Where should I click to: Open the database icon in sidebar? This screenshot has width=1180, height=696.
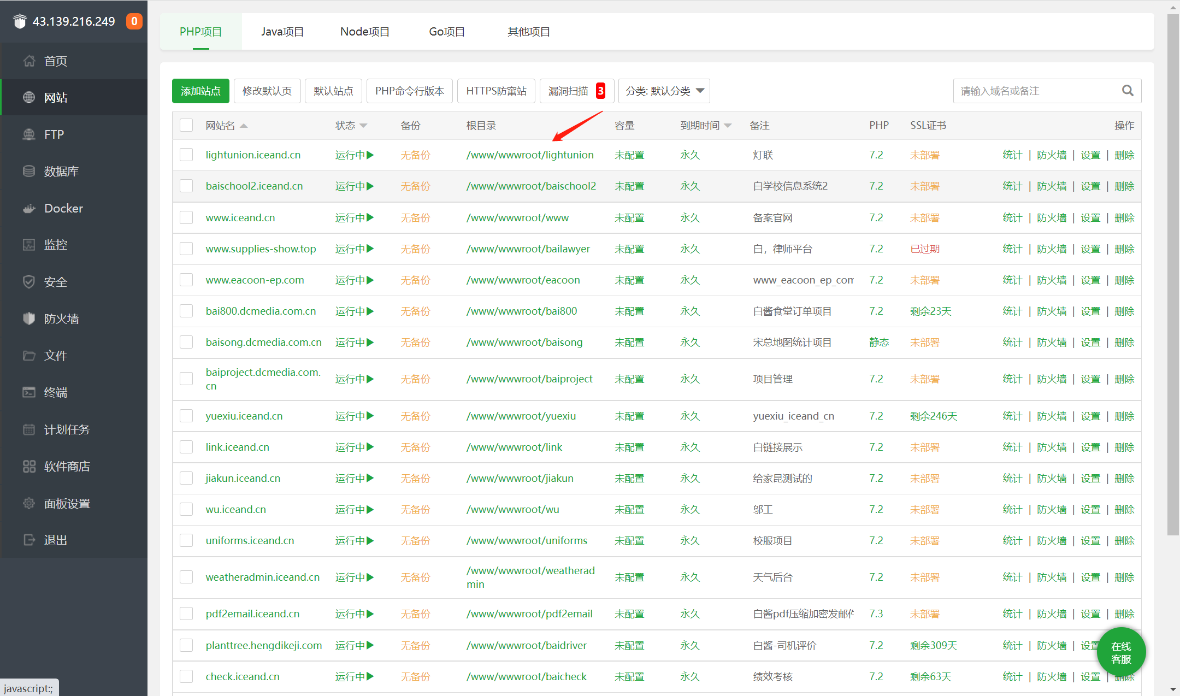click(29, 171)
